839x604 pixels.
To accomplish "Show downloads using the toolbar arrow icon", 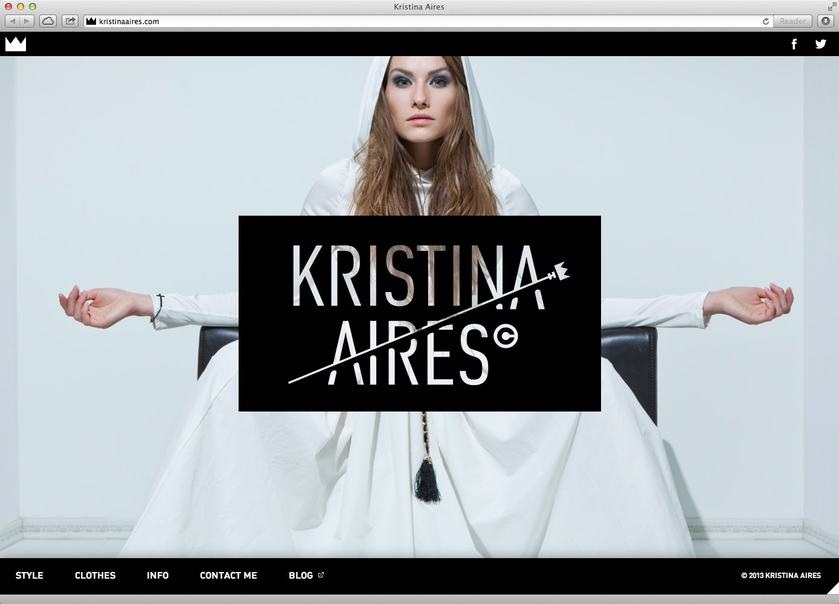I will (826, 21).
